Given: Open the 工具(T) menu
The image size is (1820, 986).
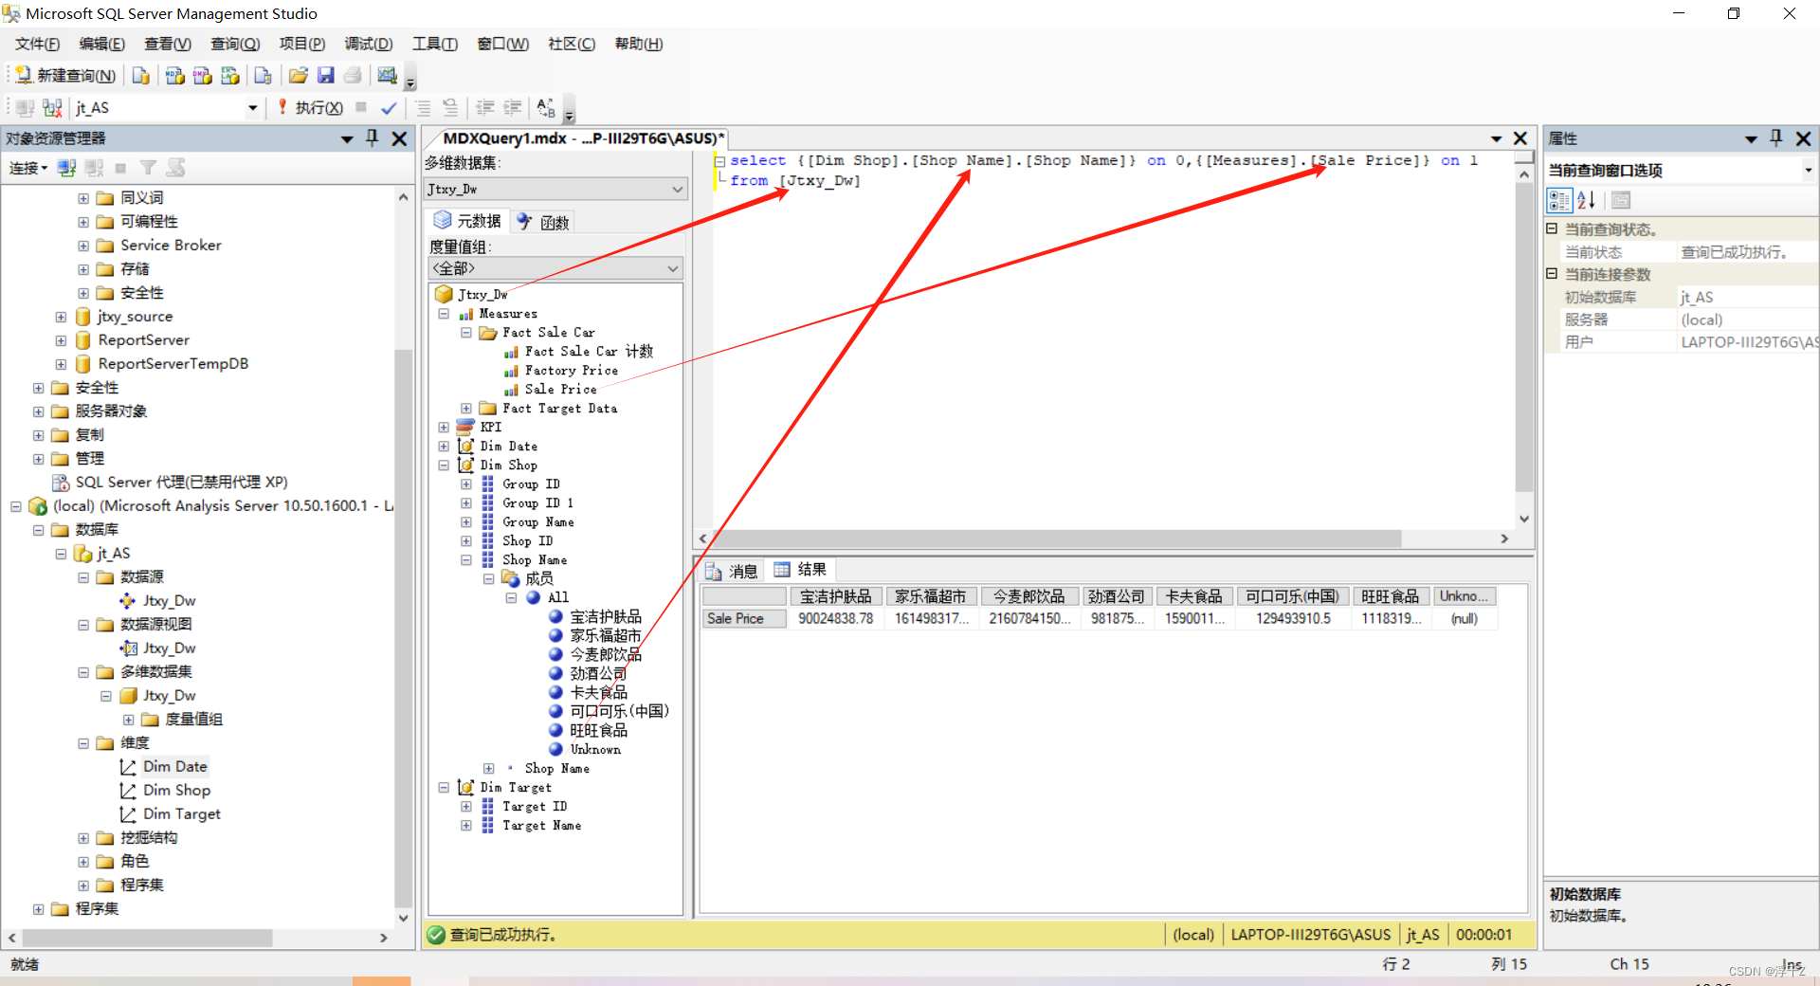Looking at the screenshot, I should [435, 44].
